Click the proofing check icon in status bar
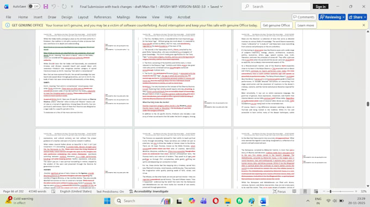Image resolution: width=370 pixels, height=207 pixels. coord(53,191)
